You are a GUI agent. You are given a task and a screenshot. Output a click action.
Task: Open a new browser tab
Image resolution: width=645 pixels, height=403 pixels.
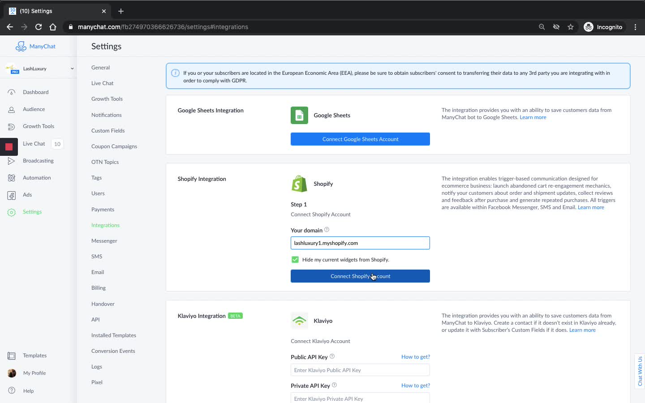(121, 11)
